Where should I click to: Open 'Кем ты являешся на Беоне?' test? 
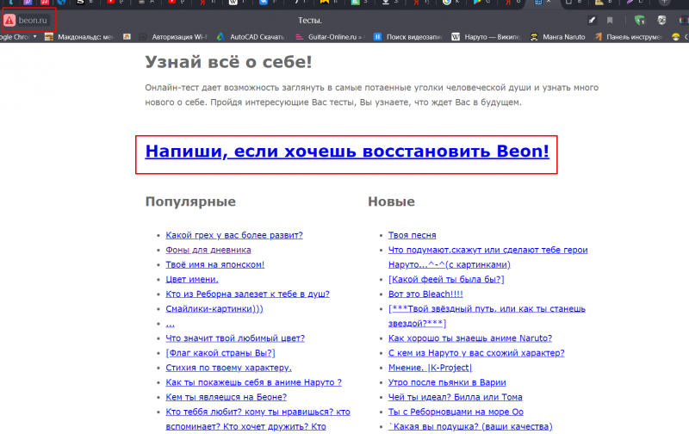pos(226,397)
